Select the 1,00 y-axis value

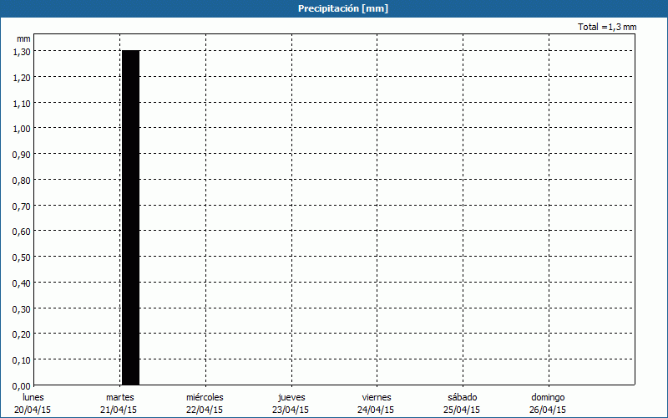(22, 128)
